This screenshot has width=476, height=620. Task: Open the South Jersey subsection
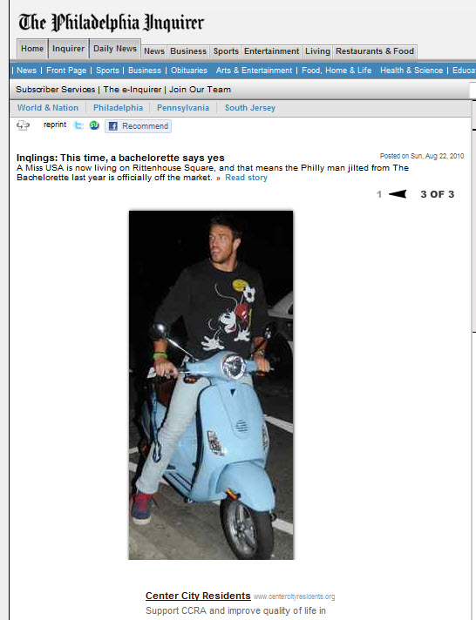pos(250,108)
